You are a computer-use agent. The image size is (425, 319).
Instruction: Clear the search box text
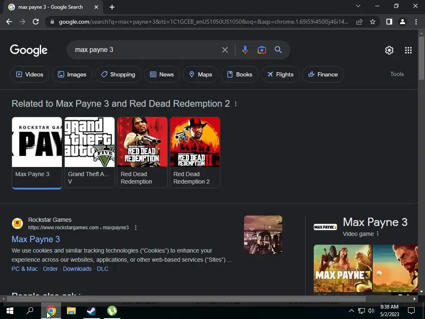click(225, 50)
